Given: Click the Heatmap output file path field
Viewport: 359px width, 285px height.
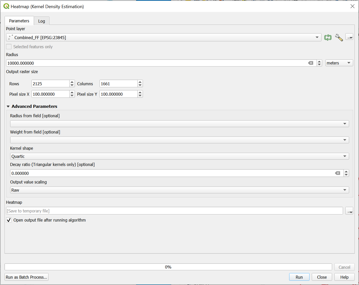Looking at the screenshot, I should (x=174, y=211).
